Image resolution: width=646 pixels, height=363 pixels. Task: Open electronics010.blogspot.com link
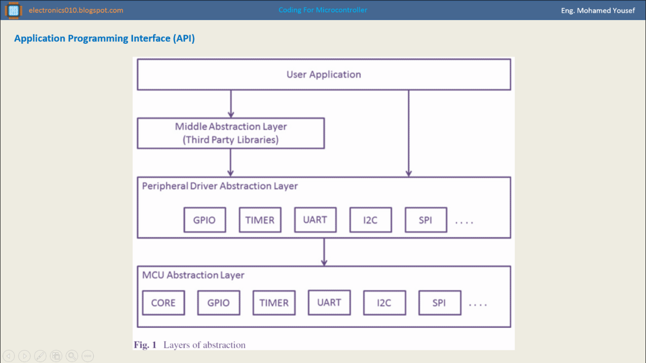76,10
